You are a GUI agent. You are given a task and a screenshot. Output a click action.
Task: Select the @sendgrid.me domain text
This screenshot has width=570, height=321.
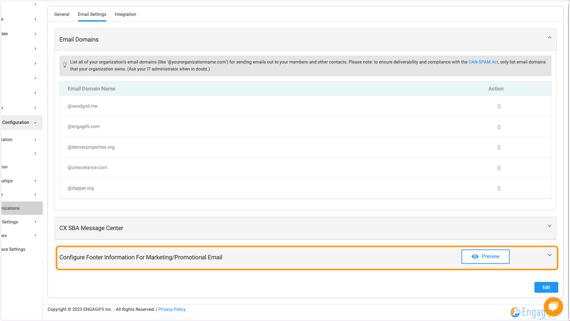[x=82, y=106]
